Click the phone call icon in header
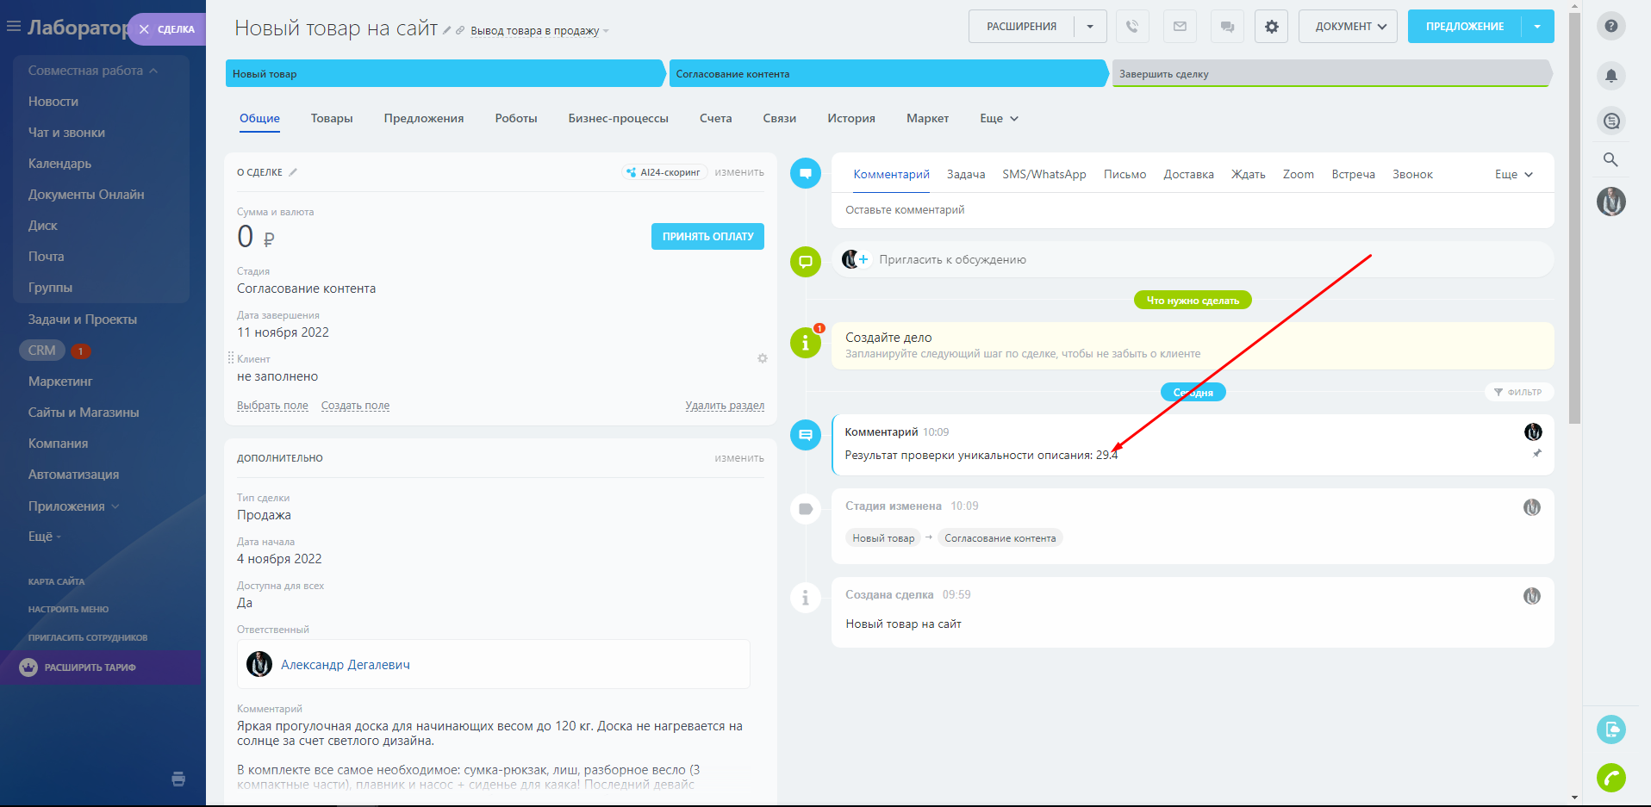 1132,27
